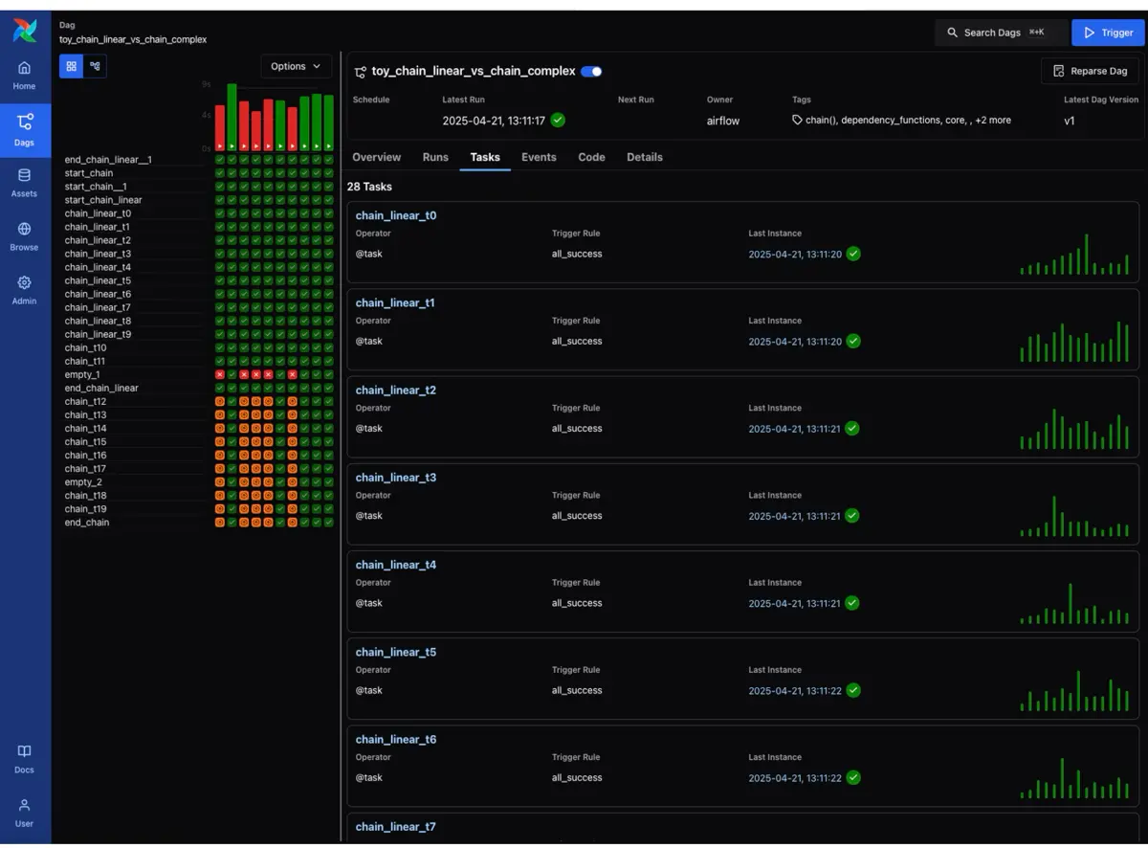This screenshot has height=848, width=1148.
Task: Switch to the Runs tab
Action: [435, 157]
